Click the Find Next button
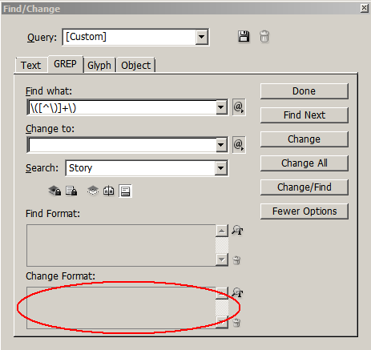371x350 pixels. click(x=304, y=115)
